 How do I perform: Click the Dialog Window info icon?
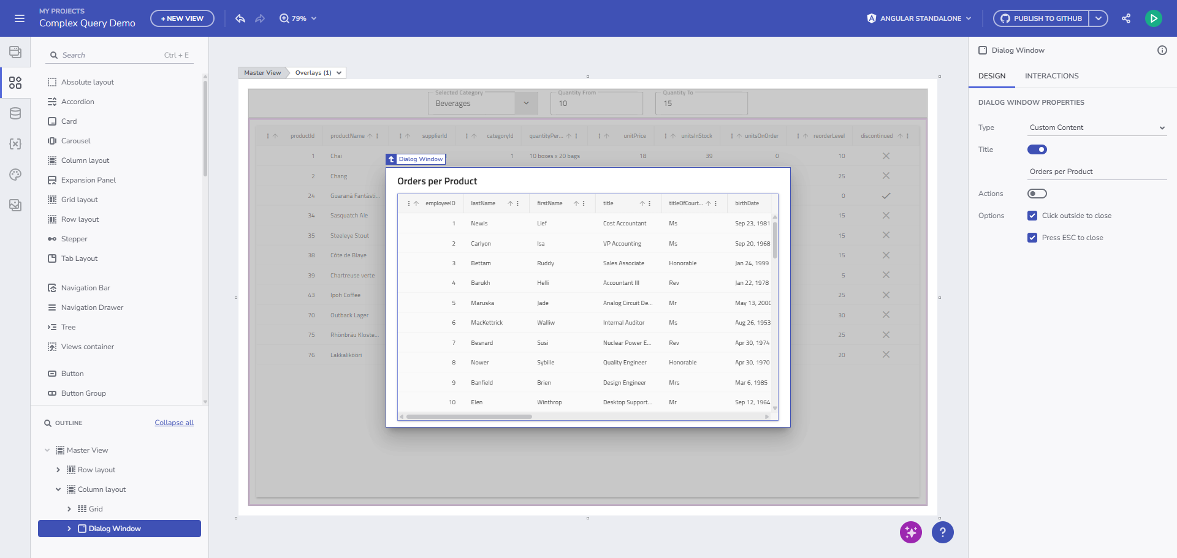coord(1162,50)
